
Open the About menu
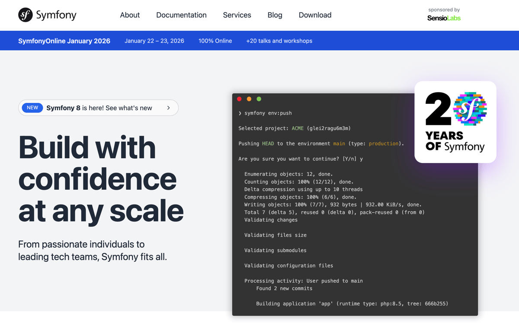click(x=130, y=15)
